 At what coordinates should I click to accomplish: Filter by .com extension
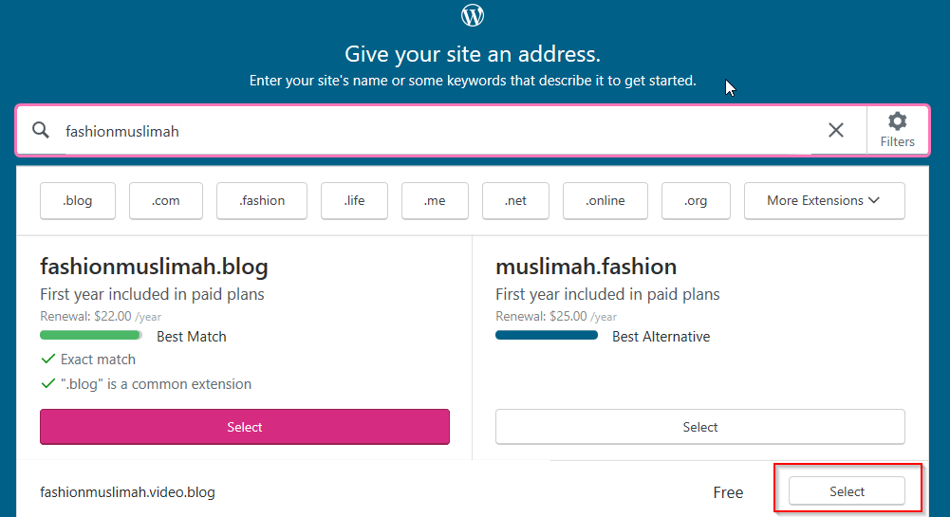[165, 200]
